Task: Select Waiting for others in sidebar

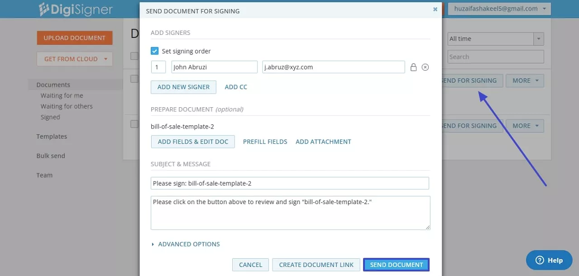Action: pos(67,106)
